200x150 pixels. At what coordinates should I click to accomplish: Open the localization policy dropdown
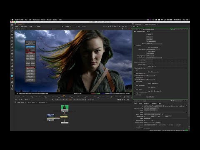[x=151, y=108]
